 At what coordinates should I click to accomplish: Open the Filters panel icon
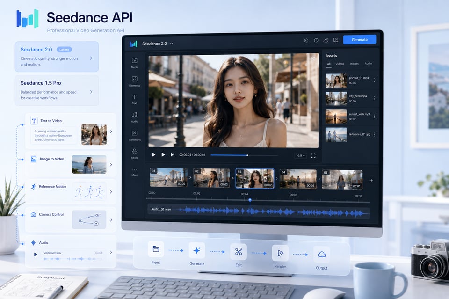click(x=134, y=151)
